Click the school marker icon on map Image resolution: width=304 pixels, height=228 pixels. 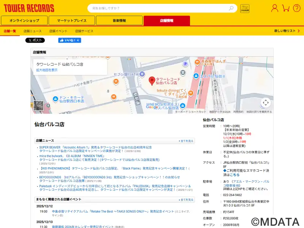pos(183,73)
